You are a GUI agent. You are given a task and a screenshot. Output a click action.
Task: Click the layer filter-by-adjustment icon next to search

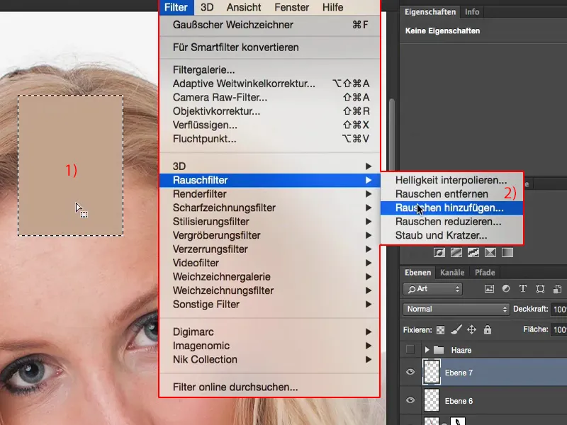tap(505, 288)
